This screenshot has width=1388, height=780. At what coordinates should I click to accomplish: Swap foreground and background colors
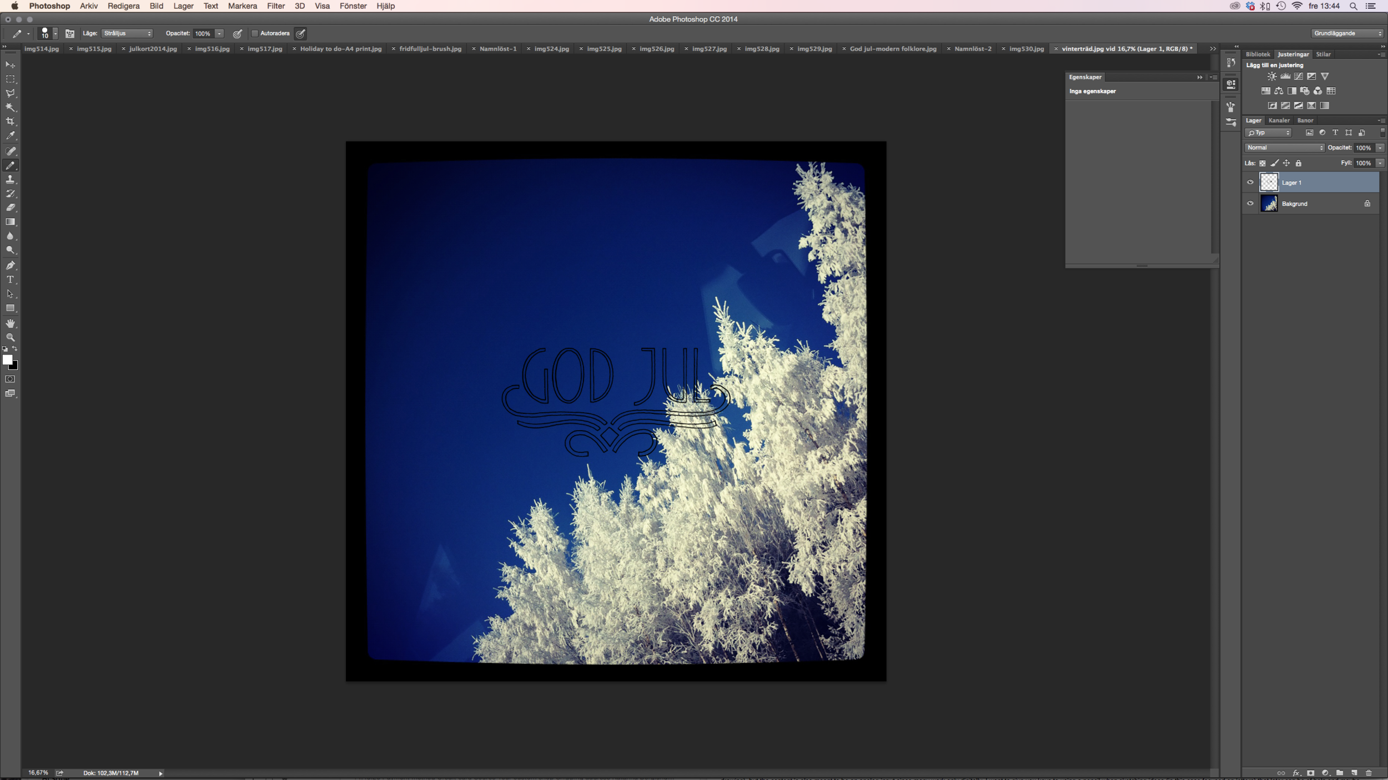pos(15,349)
